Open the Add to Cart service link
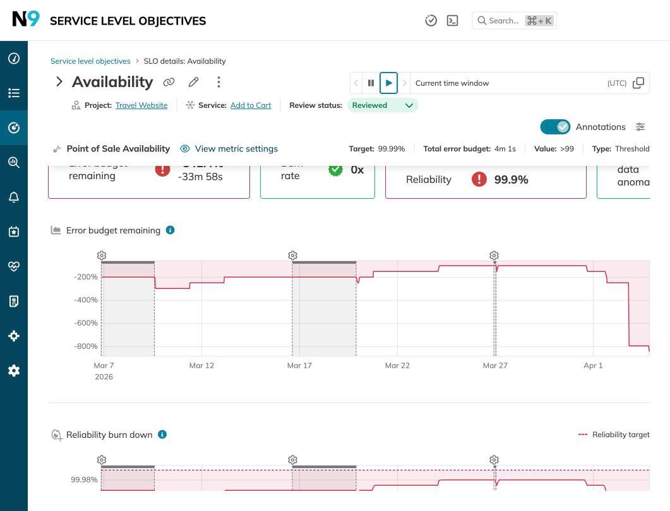Viewport: 670px width, 511px height. (250, 105)
